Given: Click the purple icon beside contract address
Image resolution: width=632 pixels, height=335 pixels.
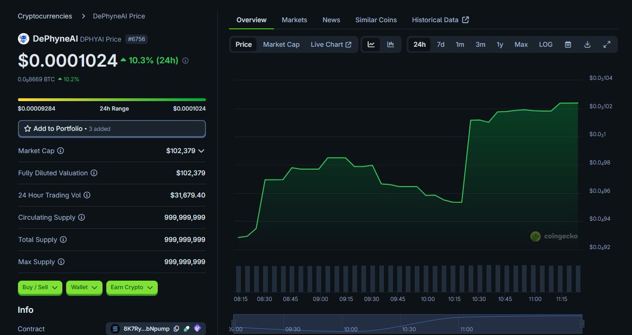Looking at the screenshot, I should pos(197,329).
